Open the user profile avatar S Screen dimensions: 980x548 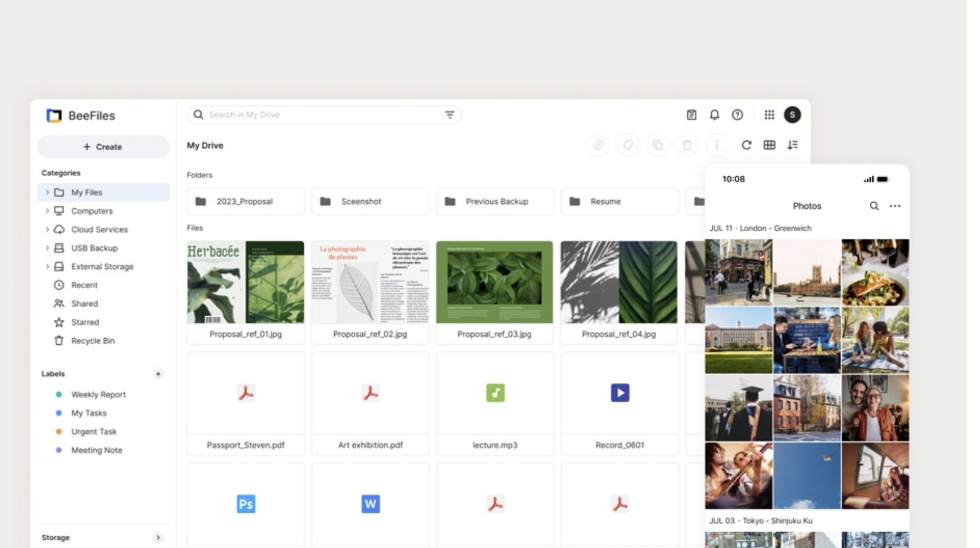click(x=792, y=115)
